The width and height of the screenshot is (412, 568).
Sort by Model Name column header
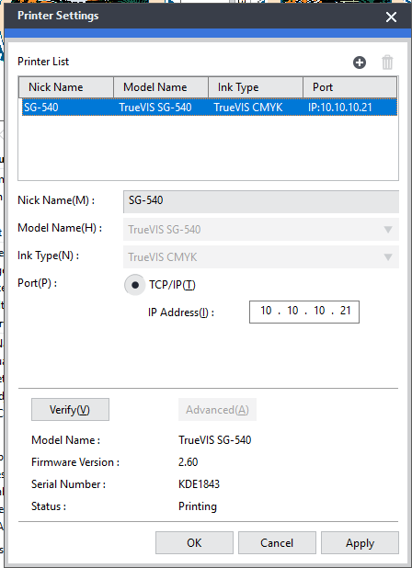161,87
